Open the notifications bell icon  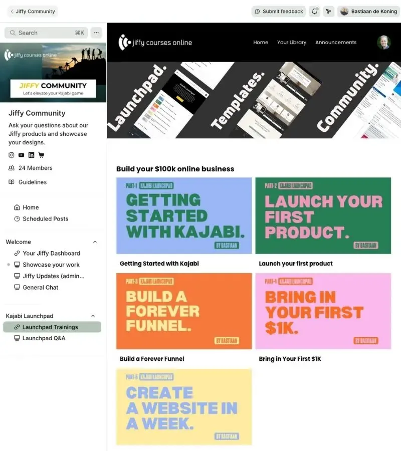(314, 12)
